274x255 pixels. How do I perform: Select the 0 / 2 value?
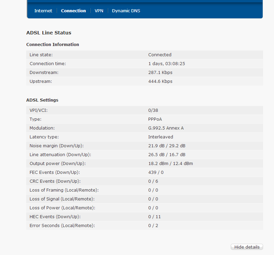point(153,226)
